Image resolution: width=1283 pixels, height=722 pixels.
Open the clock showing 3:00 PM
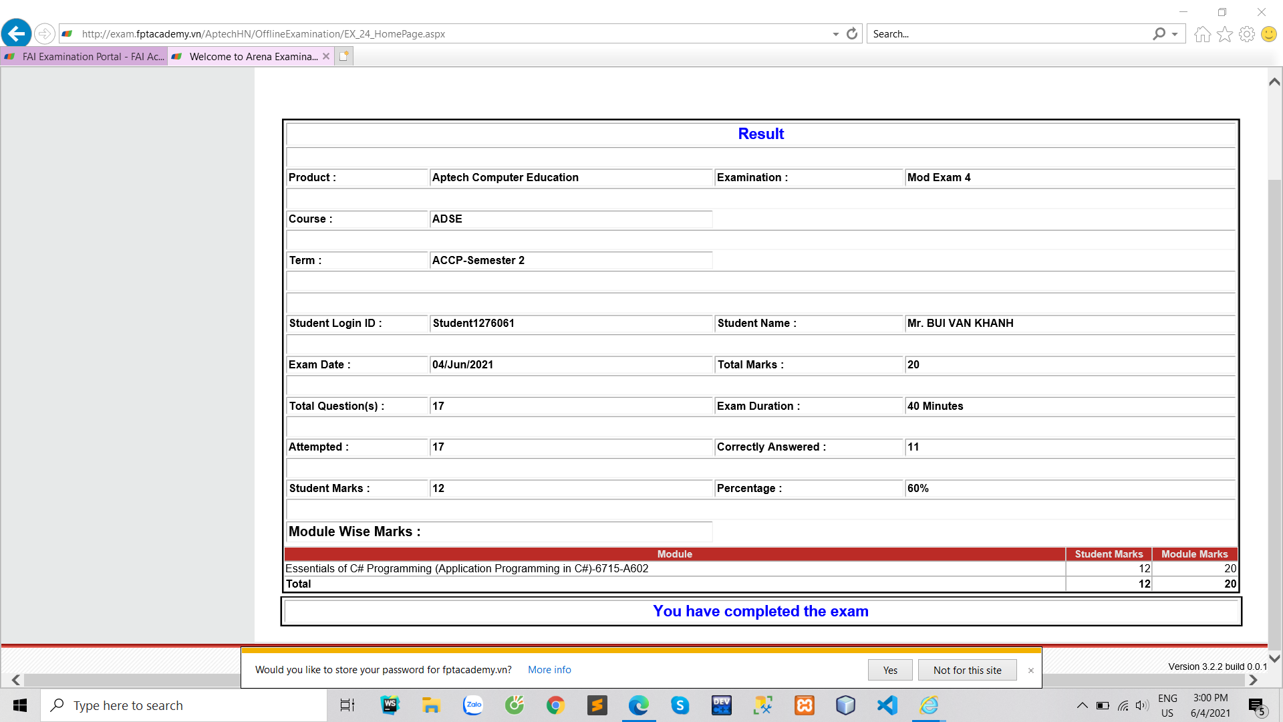click(1210, 705)
